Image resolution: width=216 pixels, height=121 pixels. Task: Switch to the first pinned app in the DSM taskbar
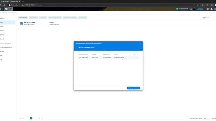click(6, 9)
